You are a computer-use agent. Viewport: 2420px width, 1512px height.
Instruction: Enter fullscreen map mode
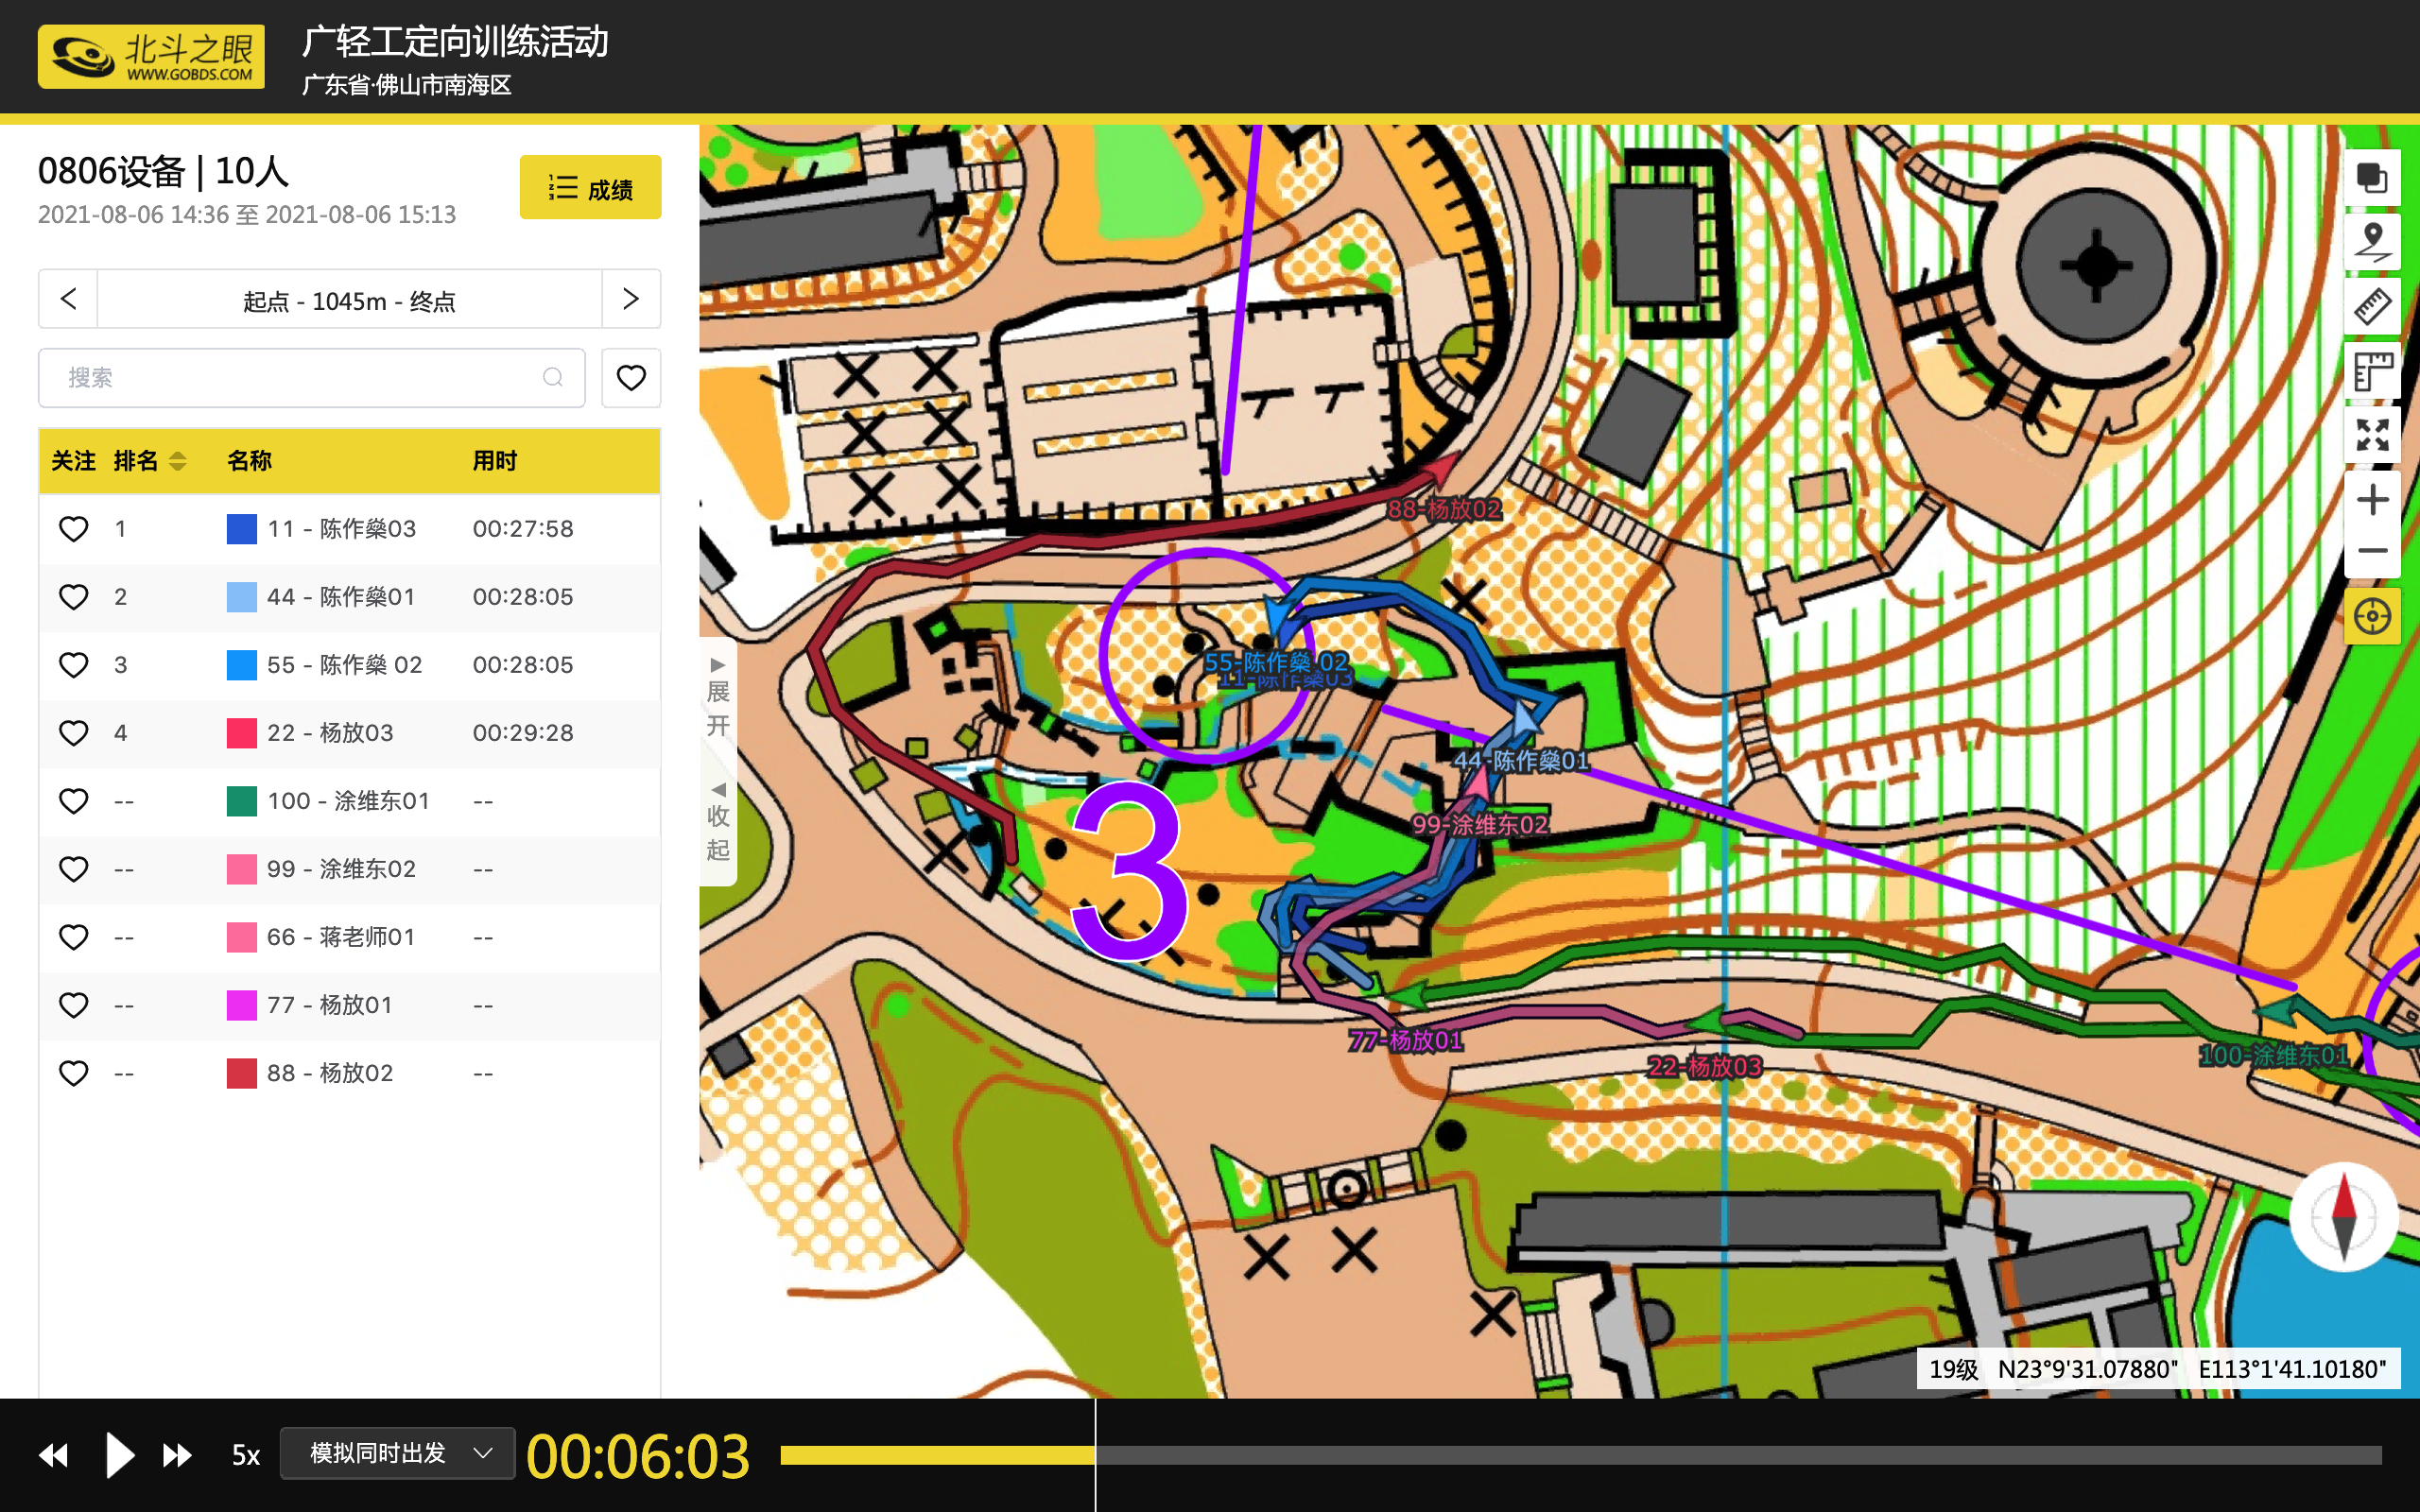(x=2371, y=435)
